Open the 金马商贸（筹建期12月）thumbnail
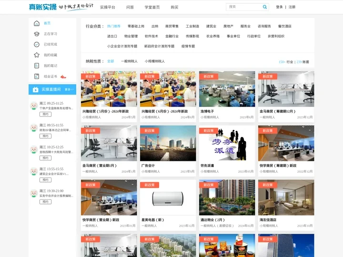343x257 pixels. [x=286, y=89]
